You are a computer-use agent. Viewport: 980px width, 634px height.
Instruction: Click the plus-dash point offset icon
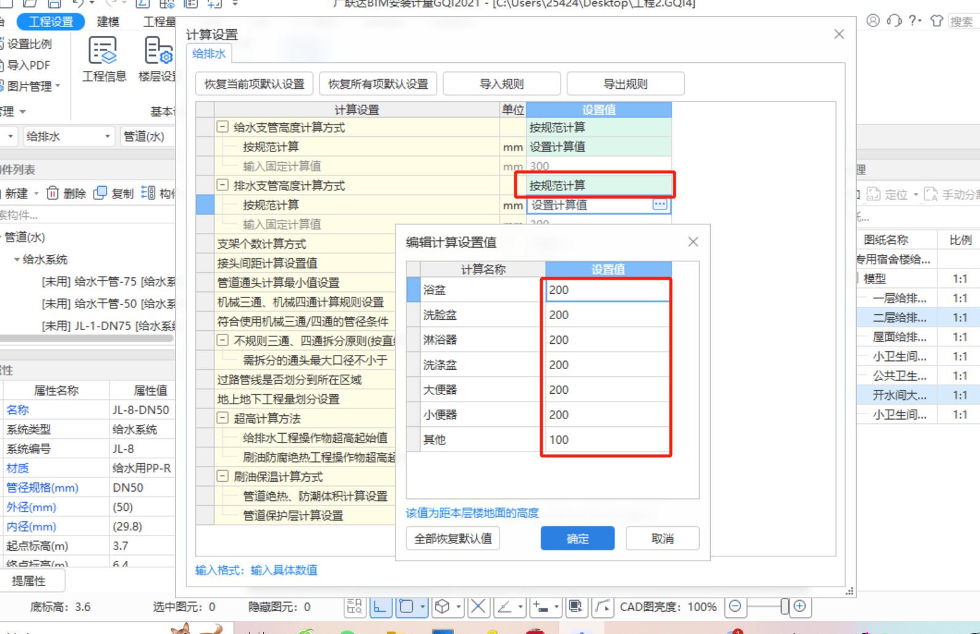[x=541, y=607]
